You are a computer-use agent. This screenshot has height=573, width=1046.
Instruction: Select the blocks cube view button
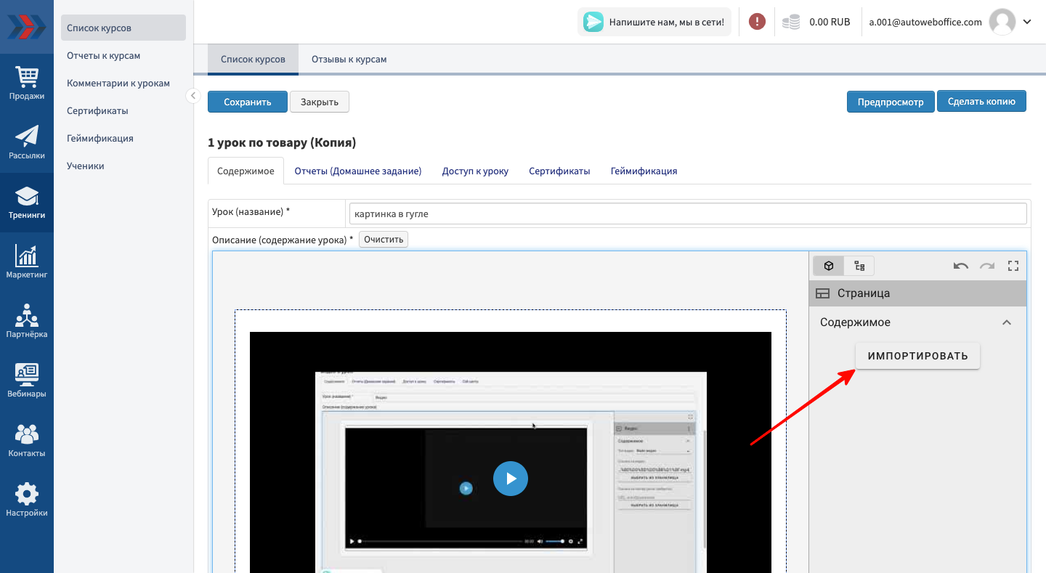click(828, 266)
